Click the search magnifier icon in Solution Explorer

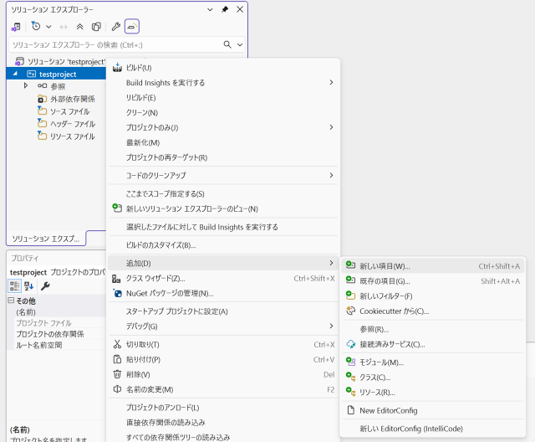227,44
